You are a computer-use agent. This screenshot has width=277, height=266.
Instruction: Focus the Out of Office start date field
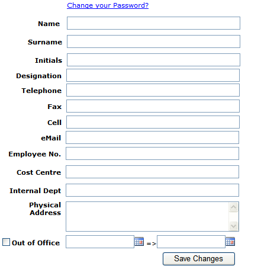tap(100, 242)
